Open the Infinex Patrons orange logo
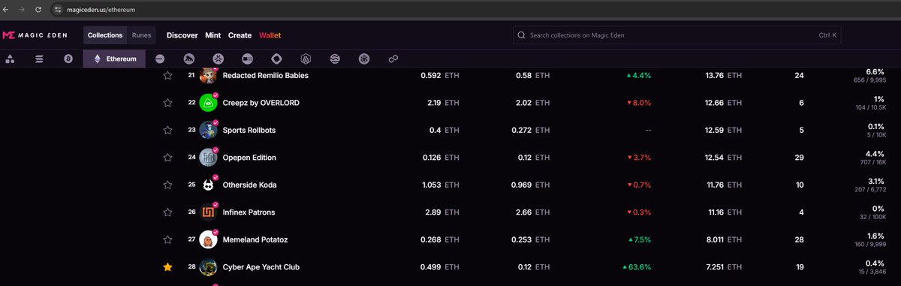 [x=208, y=212]
